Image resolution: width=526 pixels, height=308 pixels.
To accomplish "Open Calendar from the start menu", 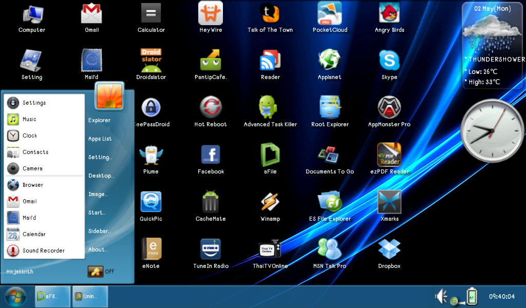I will point(44,234).
